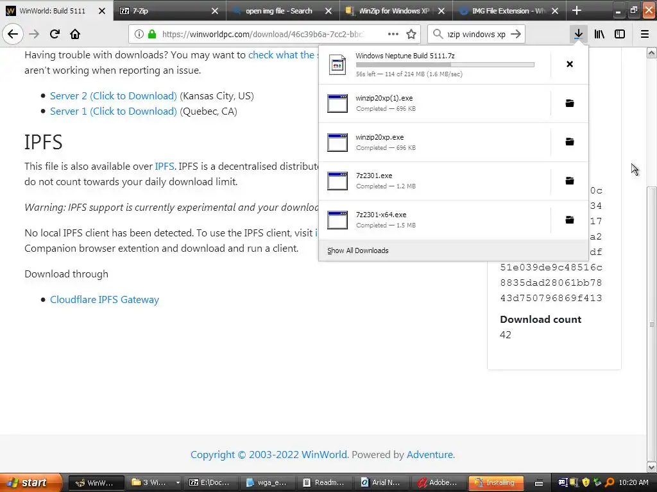Viewport: 657px width, 492px height.
Task: Open the WinWorld link in the footer
Action: coord(324,454)
